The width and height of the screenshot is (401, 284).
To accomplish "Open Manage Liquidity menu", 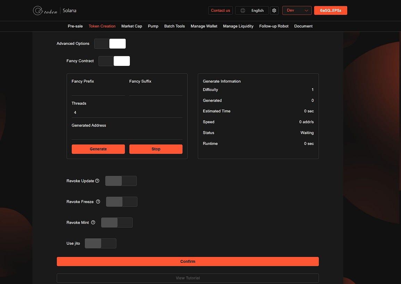I will pyautogui.click(x=239, y=26).
